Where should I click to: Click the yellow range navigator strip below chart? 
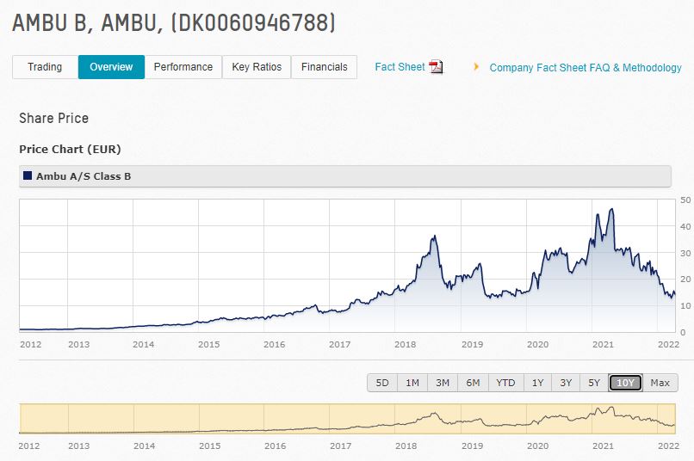[344, 418]
